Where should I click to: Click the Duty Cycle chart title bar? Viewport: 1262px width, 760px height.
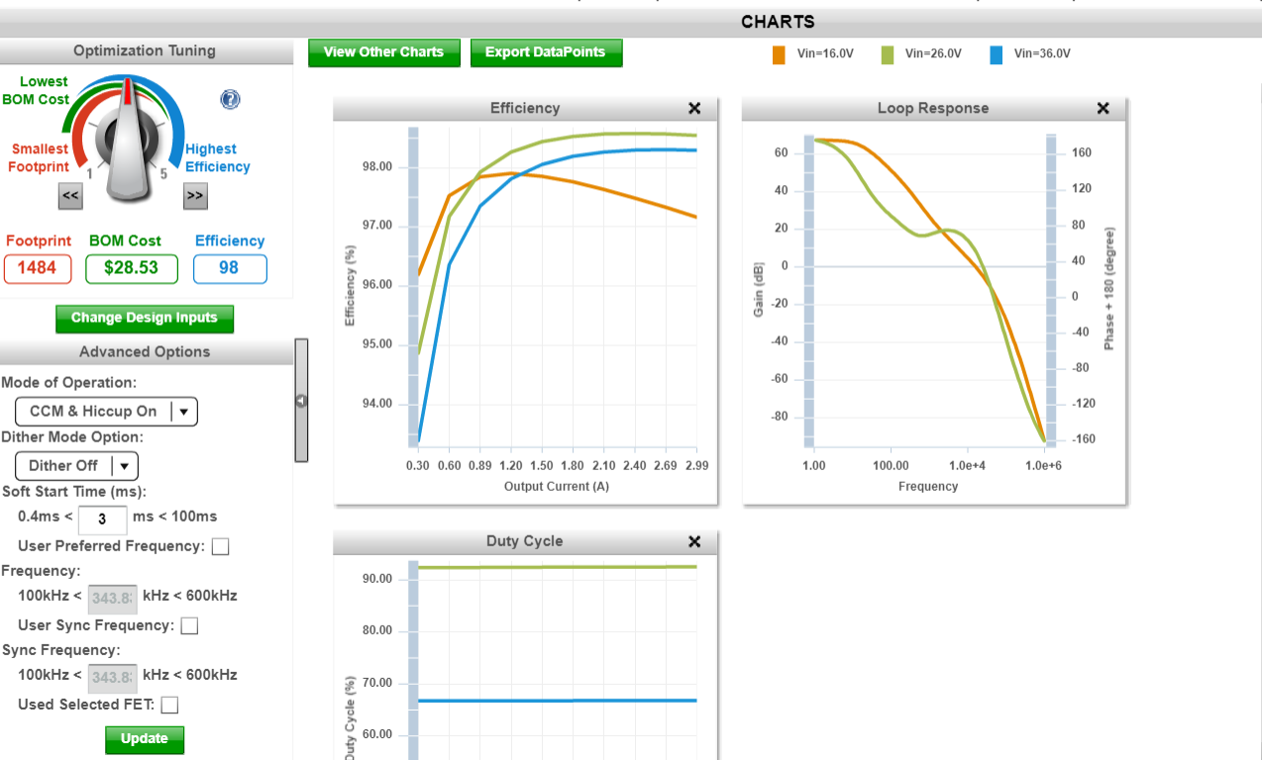click(525, 541)
